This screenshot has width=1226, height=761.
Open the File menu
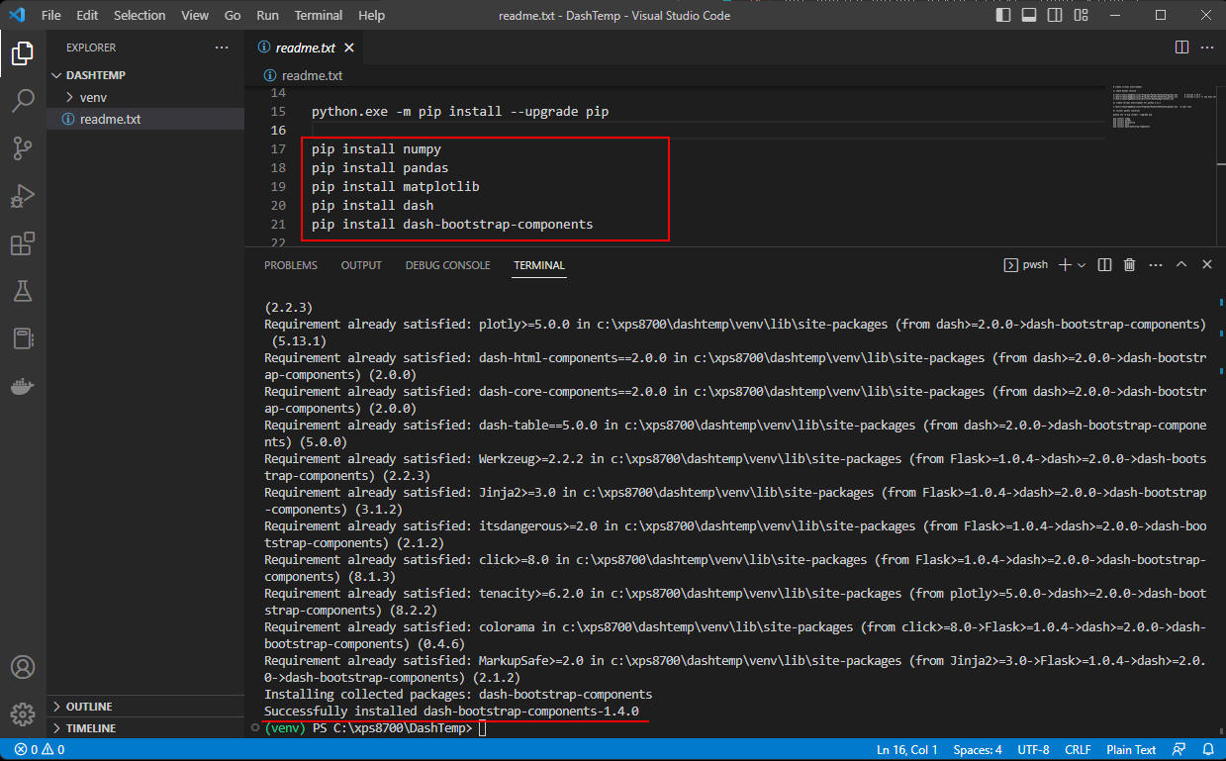51,16
